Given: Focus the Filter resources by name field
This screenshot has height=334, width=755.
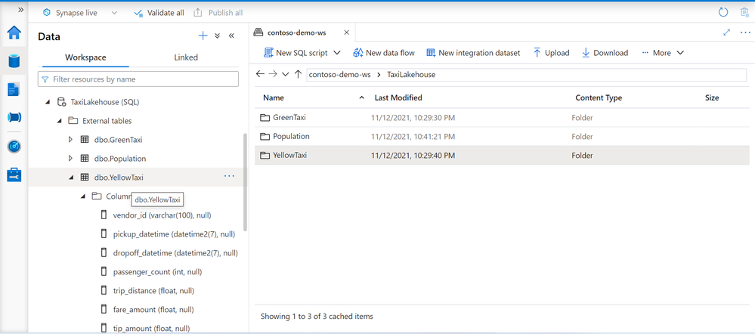Looking at the screenshot, I should (138, 79).
